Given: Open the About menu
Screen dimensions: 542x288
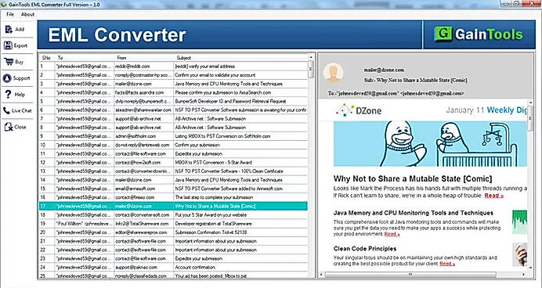Looking at the screenshot, I should click(x=27, y=14).
